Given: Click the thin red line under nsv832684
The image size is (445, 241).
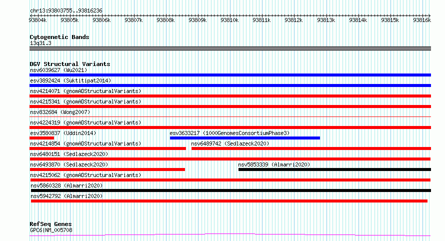Looking at the screenshot, I should pyautogui.click(x=230, y=116).
